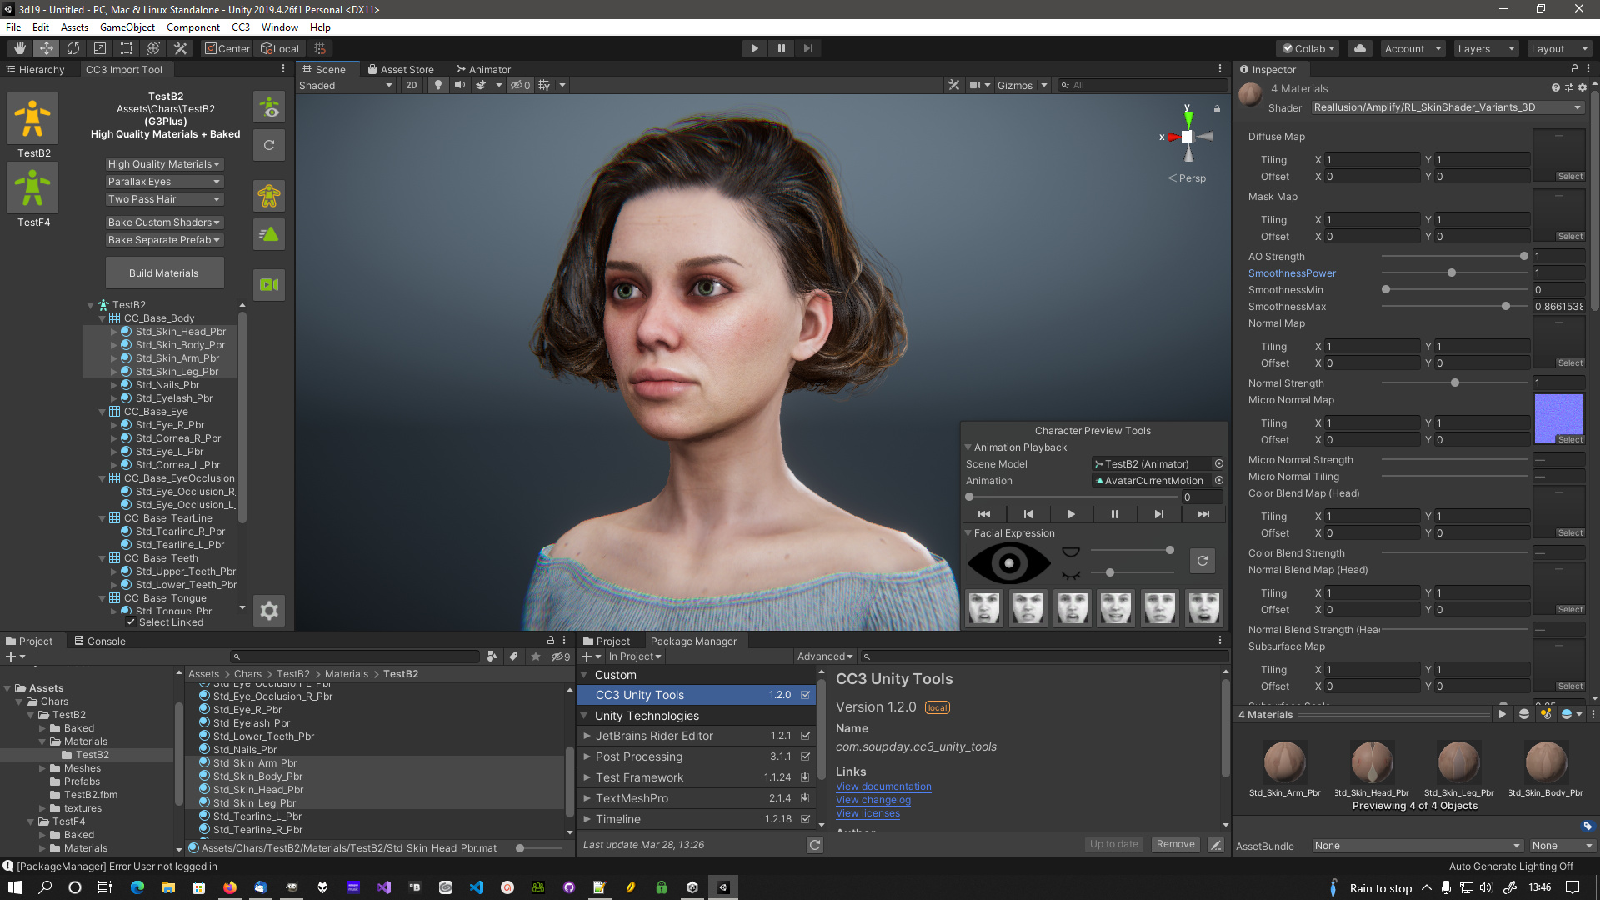Select the TestB2 character icon
This screenshot has width=1600, height=900.
pyautogui.click(x=32, y=118)
